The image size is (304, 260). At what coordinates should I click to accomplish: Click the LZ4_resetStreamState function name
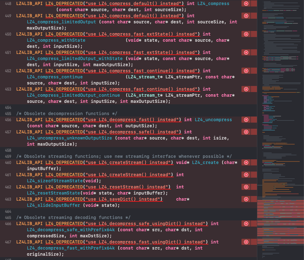pos(53,193)
